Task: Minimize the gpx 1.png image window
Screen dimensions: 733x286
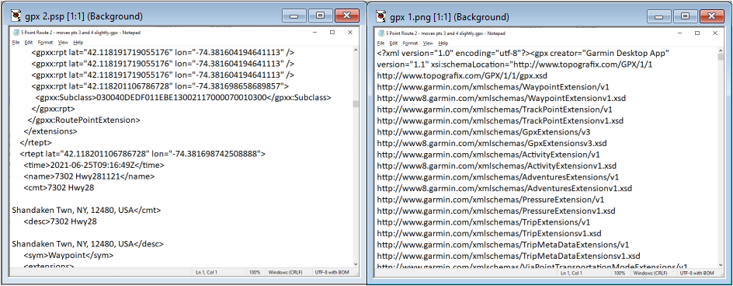Action: [x=658, y=16]
